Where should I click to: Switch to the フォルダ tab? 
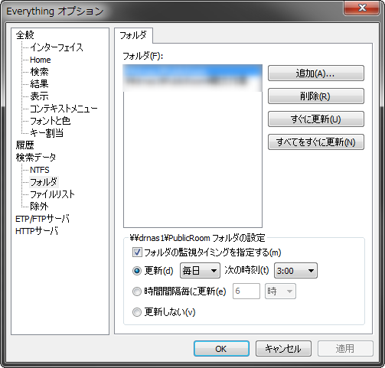pyautogui.click(x=133, y=35)
